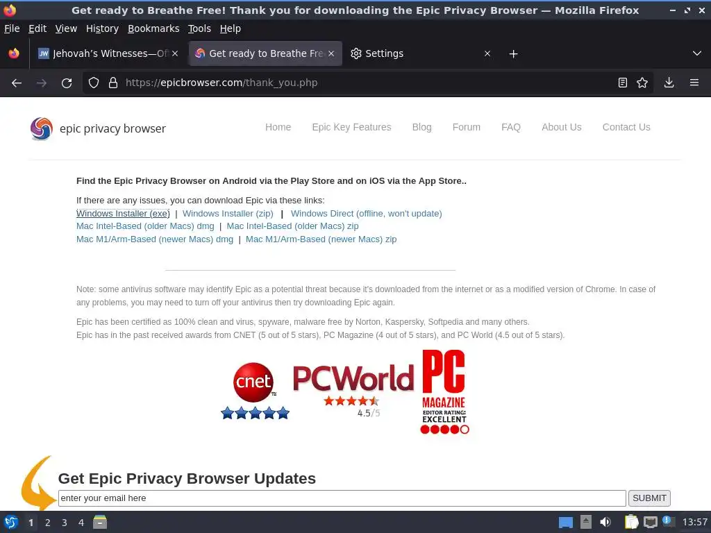
Task: Download Windows Direct offline installer
Action: [367, 214]
